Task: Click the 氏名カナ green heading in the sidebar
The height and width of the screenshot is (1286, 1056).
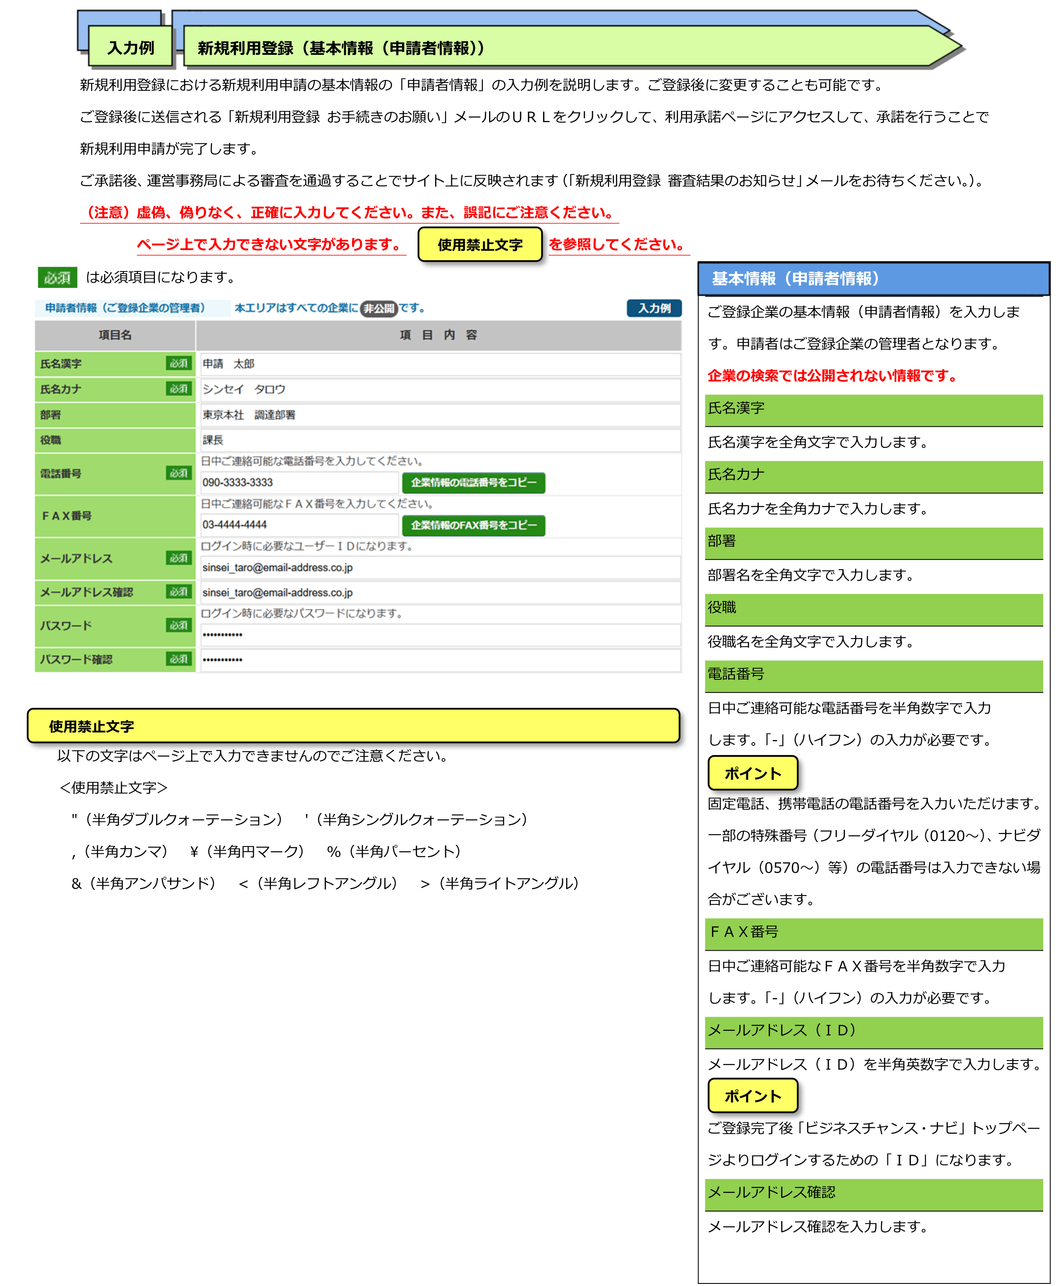Action: pos(873,477)
